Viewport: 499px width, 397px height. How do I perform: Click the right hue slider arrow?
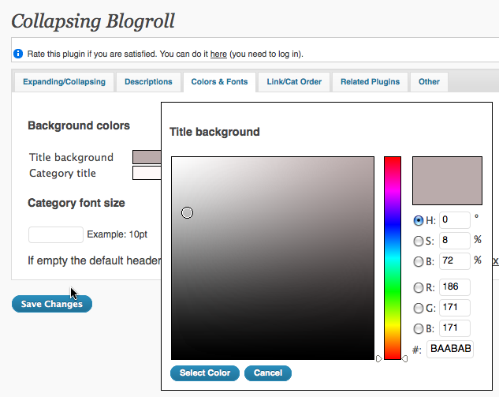tap(404, 359)
